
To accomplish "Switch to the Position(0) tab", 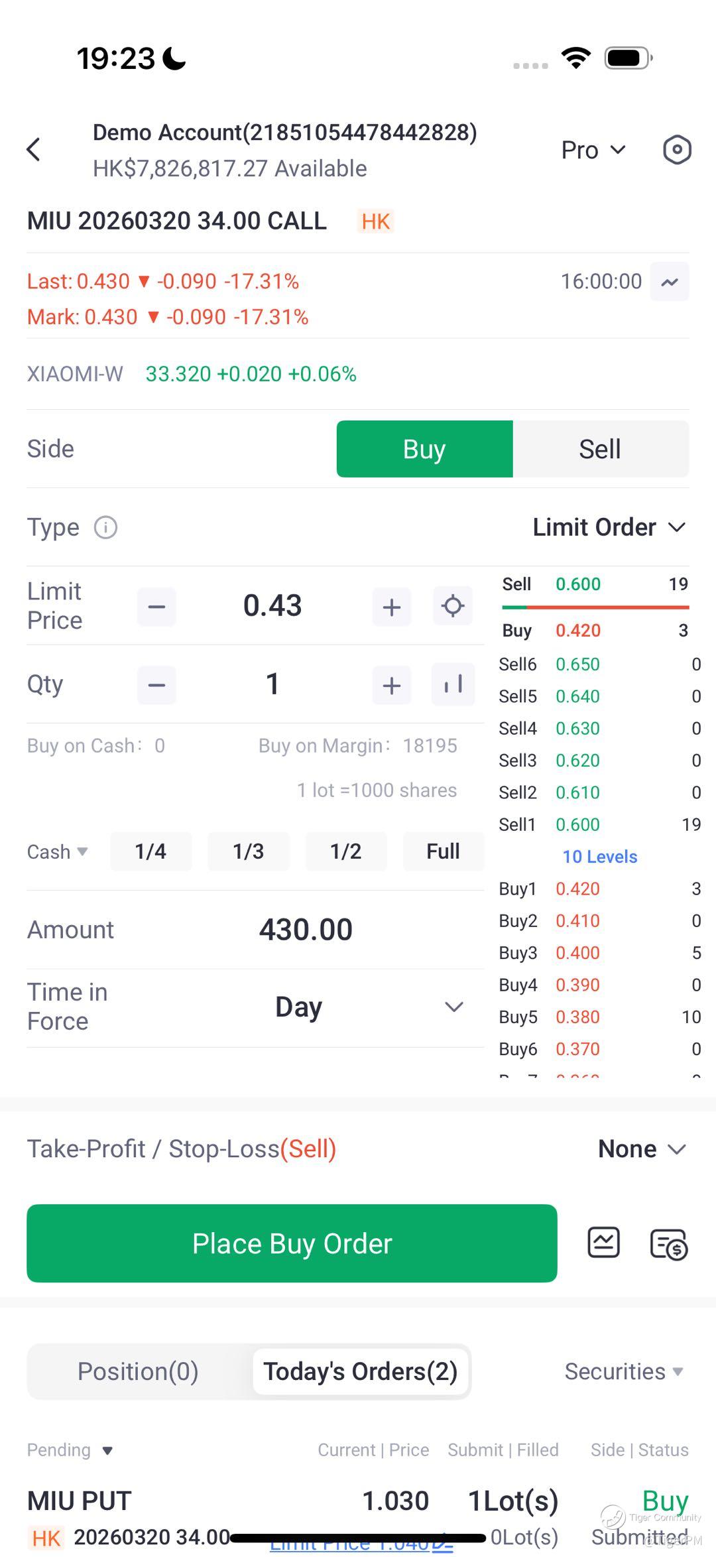I will point(138,1371).
